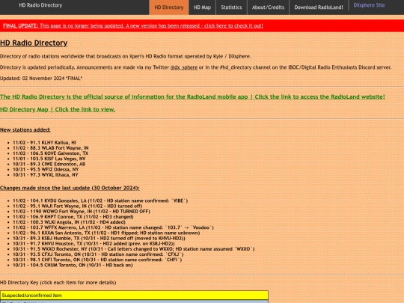Open the HD Directory tab
The height and width of the screenshot is (303, 404).
169,7
